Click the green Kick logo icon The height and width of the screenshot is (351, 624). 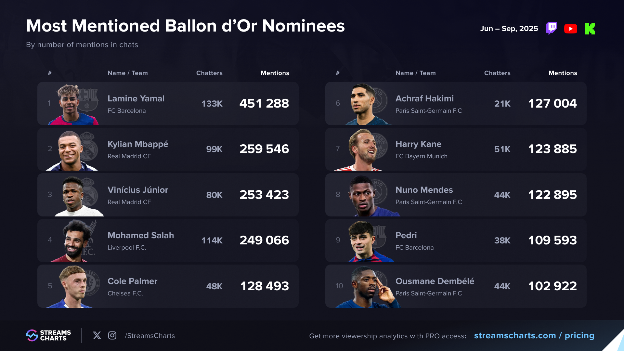(590, 29)
